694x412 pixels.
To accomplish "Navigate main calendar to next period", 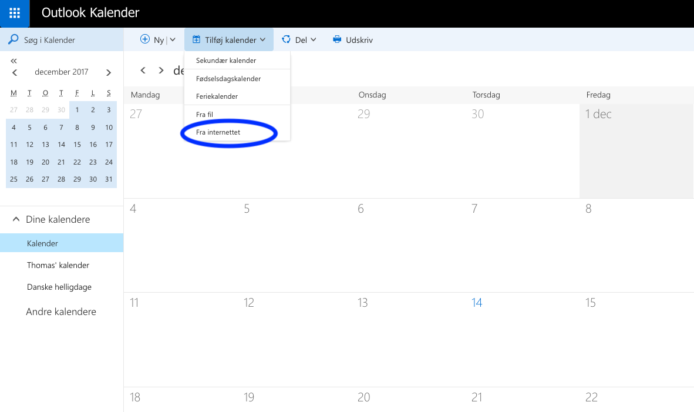I will tap(161, 71).
